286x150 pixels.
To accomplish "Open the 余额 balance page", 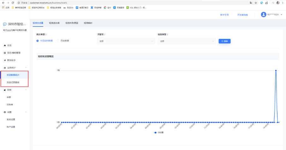I will pyautogui.click(x=9, y=97).
